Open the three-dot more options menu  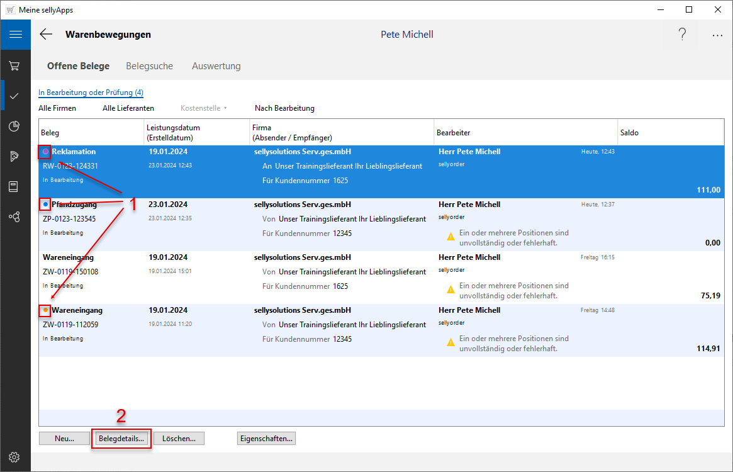pyautogui.click(x=717, y=36)
